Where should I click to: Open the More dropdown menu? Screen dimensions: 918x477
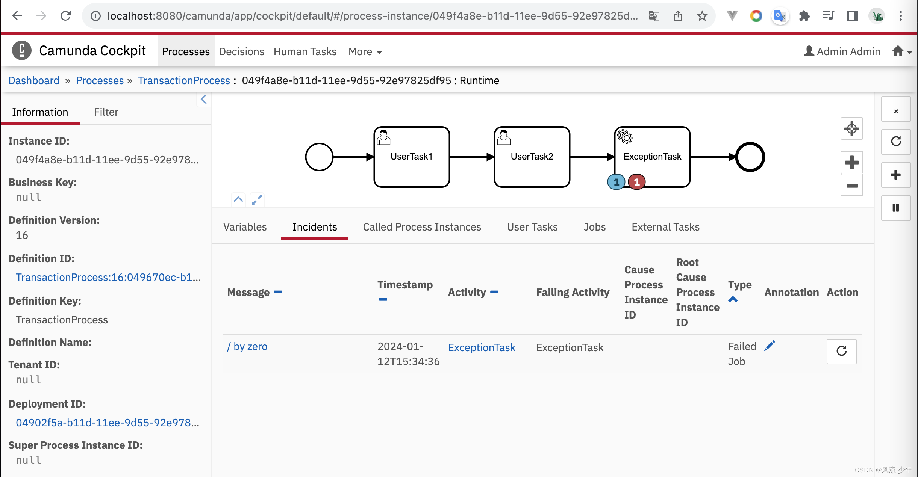pos(365,51)
